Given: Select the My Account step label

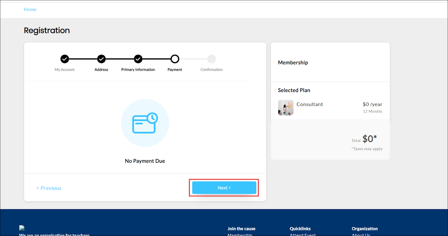Looking at the screenshot, I should pos(65,70).
